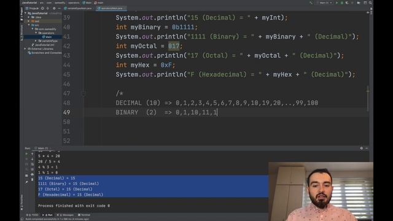The width and height of the screenshot is (393, 221).
Task: Click line number 49 in gutter
Action: 67,112
